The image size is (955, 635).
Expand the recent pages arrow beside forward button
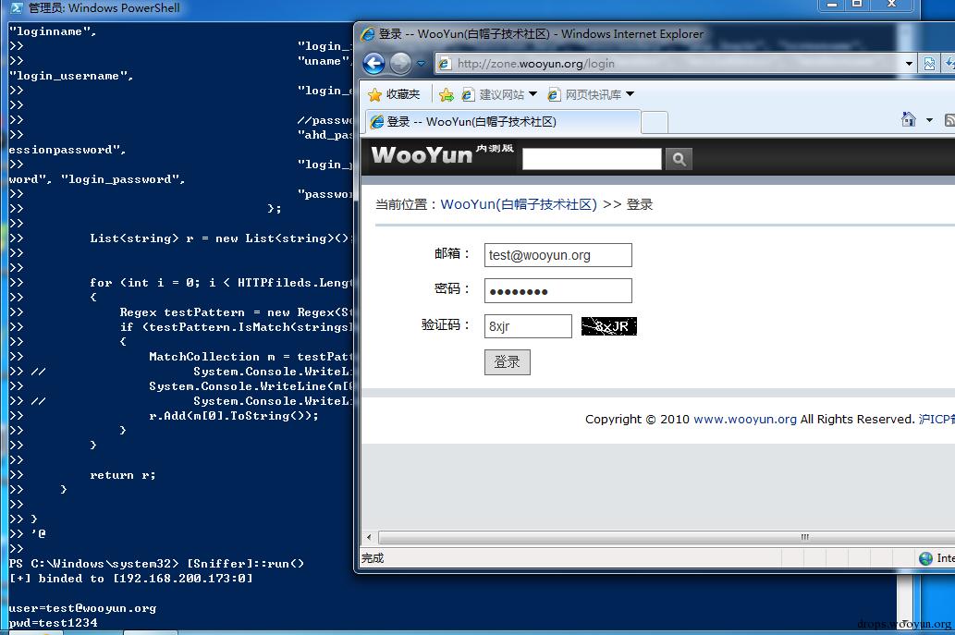pyautogui.click(x=421, y=64)
